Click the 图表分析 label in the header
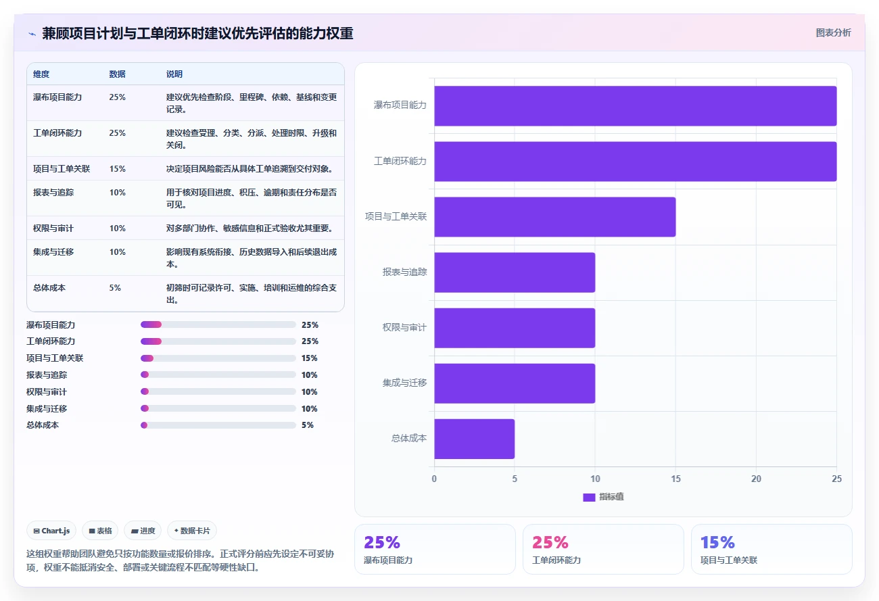This screenshot has width=879, height=601. coord(833,32)
